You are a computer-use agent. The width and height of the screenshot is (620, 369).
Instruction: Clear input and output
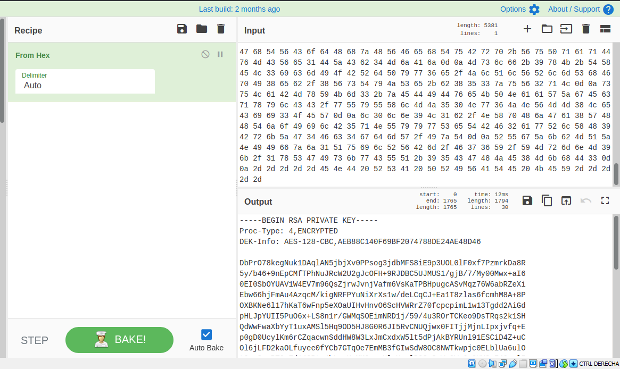coord(586,29)
